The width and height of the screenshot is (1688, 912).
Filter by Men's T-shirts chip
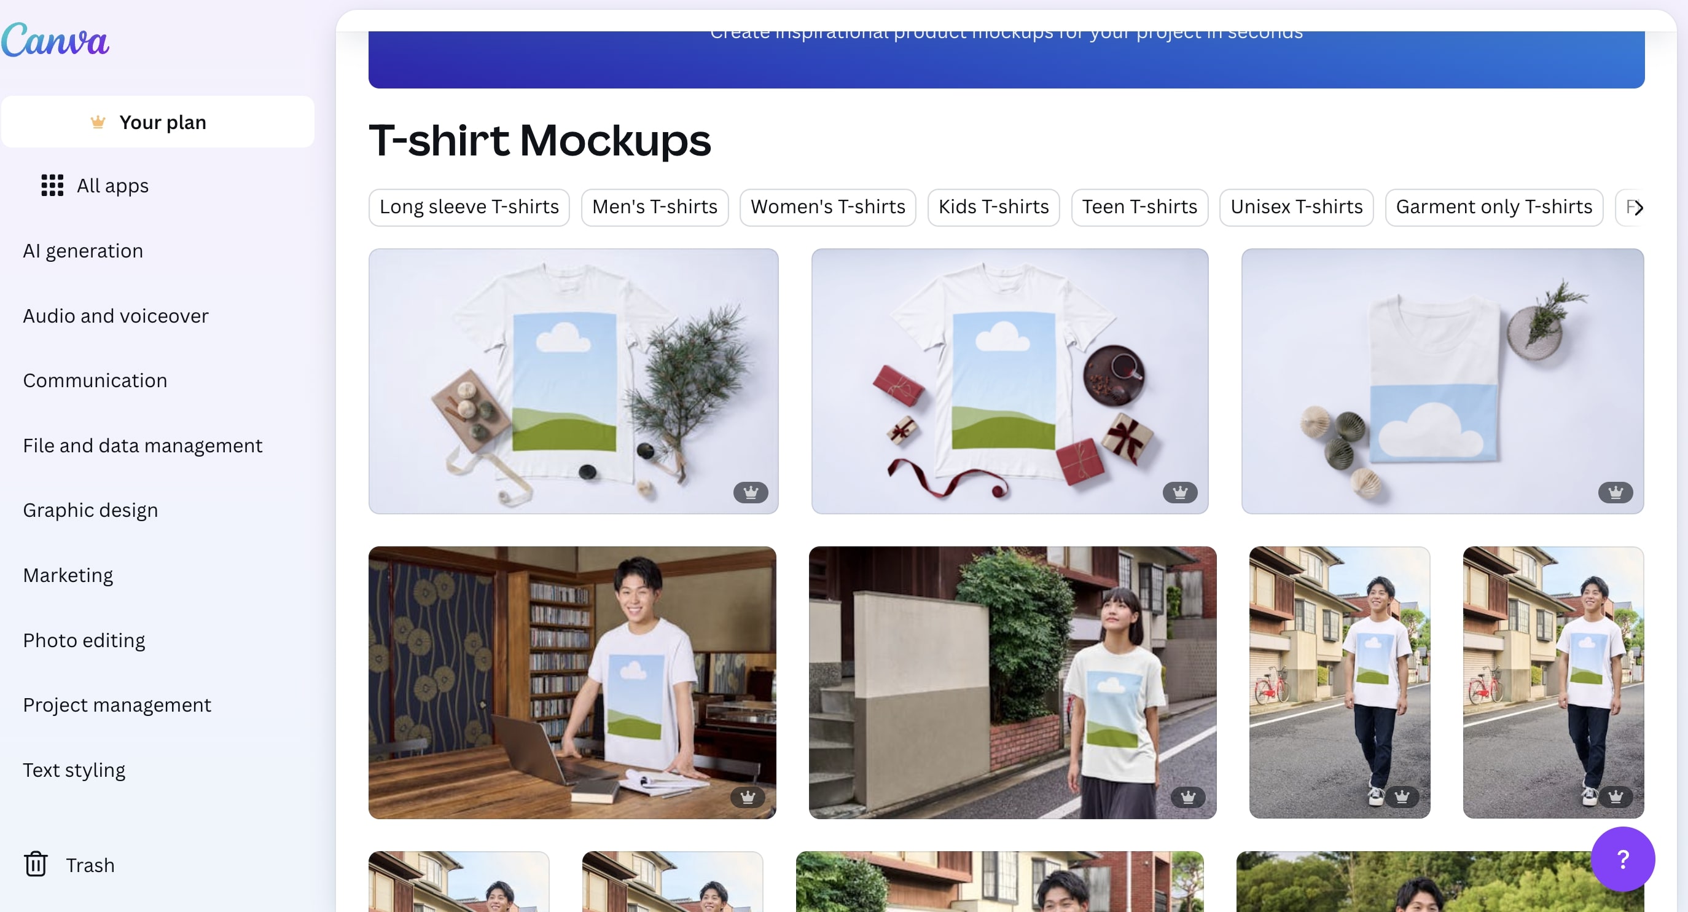point(655,207)
